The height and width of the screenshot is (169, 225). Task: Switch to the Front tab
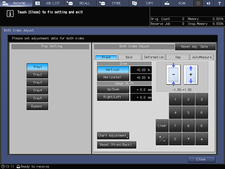tap(106, 57)
